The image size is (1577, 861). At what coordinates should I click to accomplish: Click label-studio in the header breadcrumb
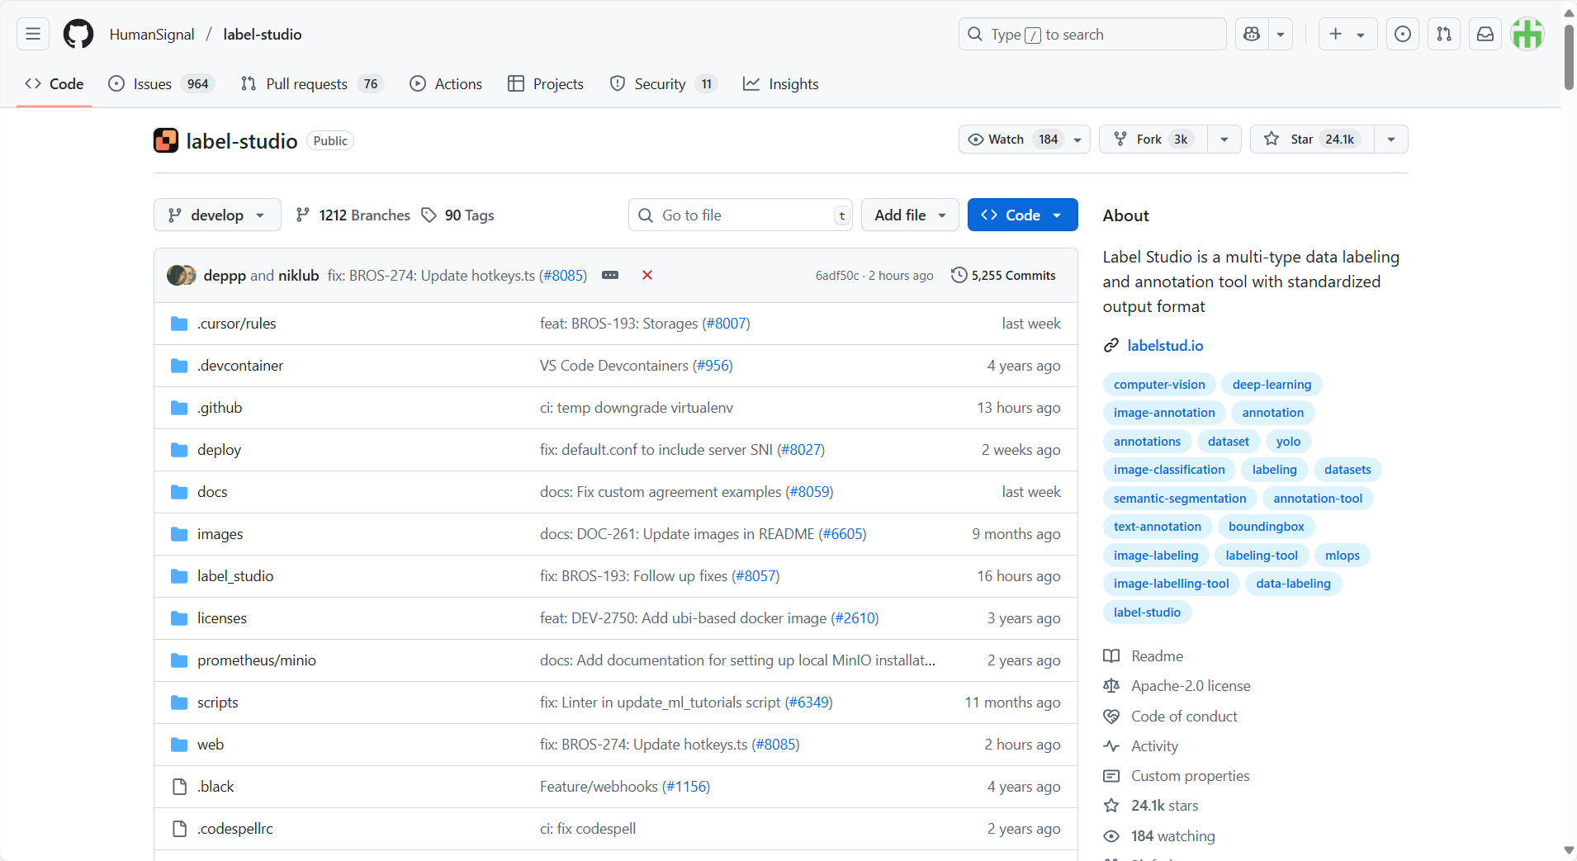263,34
